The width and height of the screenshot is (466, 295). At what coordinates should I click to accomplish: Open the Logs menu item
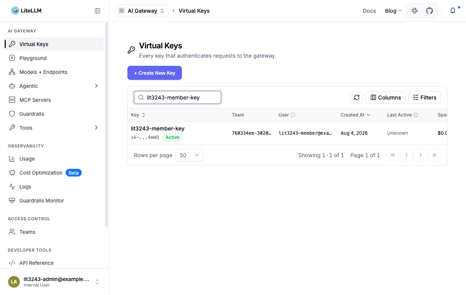(54, 187)
